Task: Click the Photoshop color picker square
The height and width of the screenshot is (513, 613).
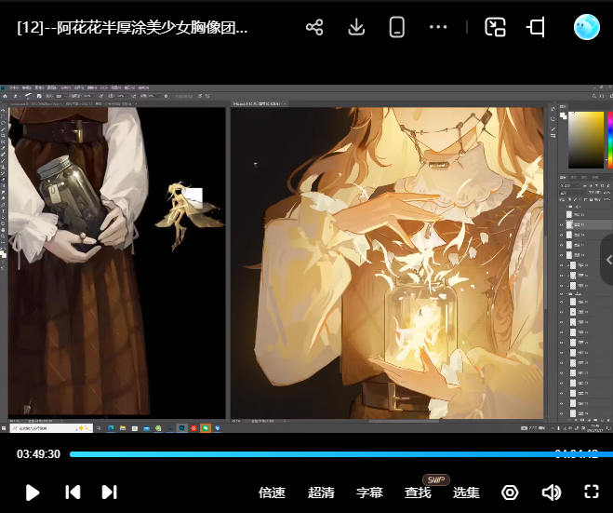Action: 586,140
